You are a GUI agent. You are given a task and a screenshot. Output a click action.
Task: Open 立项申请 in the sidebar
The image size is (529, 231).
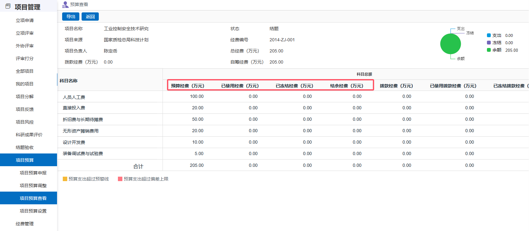tap(25, 20)
